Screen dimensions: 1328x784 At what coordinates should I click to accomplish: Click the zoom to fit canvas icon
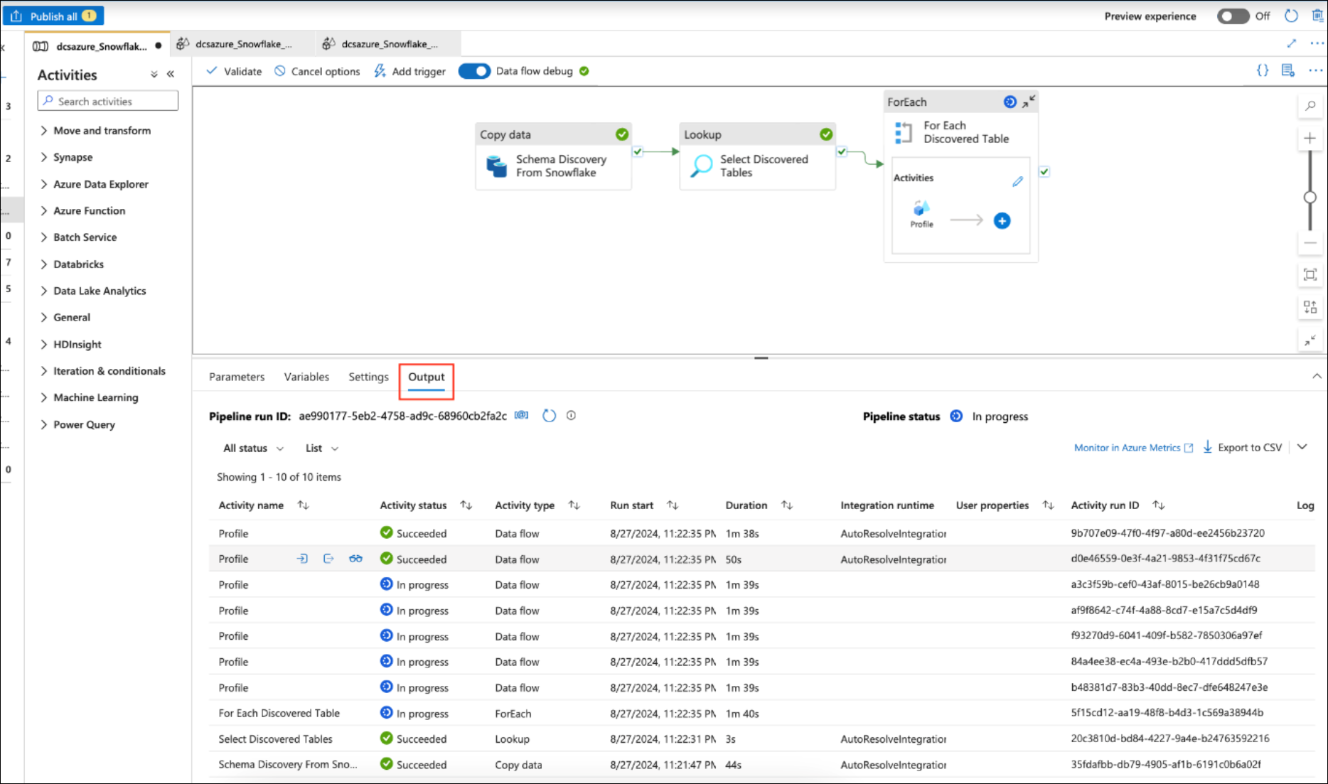tap(1310, 274)
